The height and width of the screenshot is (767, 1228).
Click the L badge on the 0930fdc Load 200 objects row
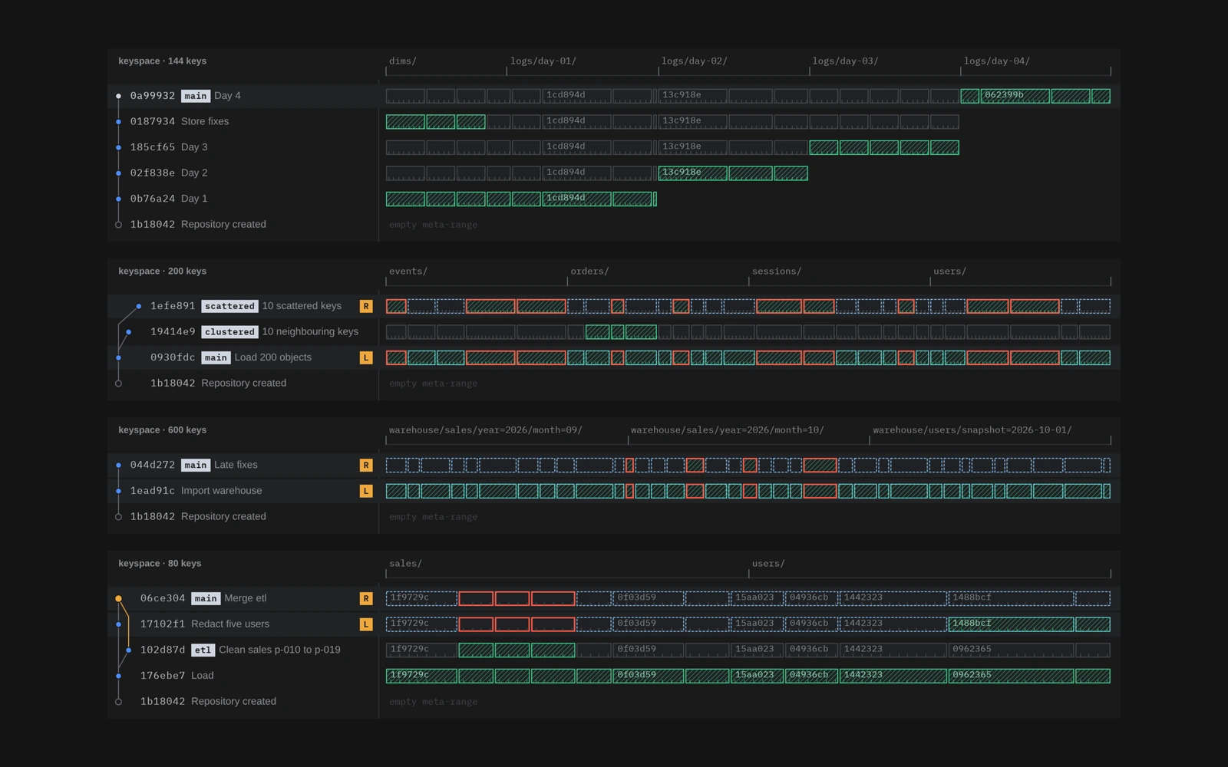coord(366,357)
